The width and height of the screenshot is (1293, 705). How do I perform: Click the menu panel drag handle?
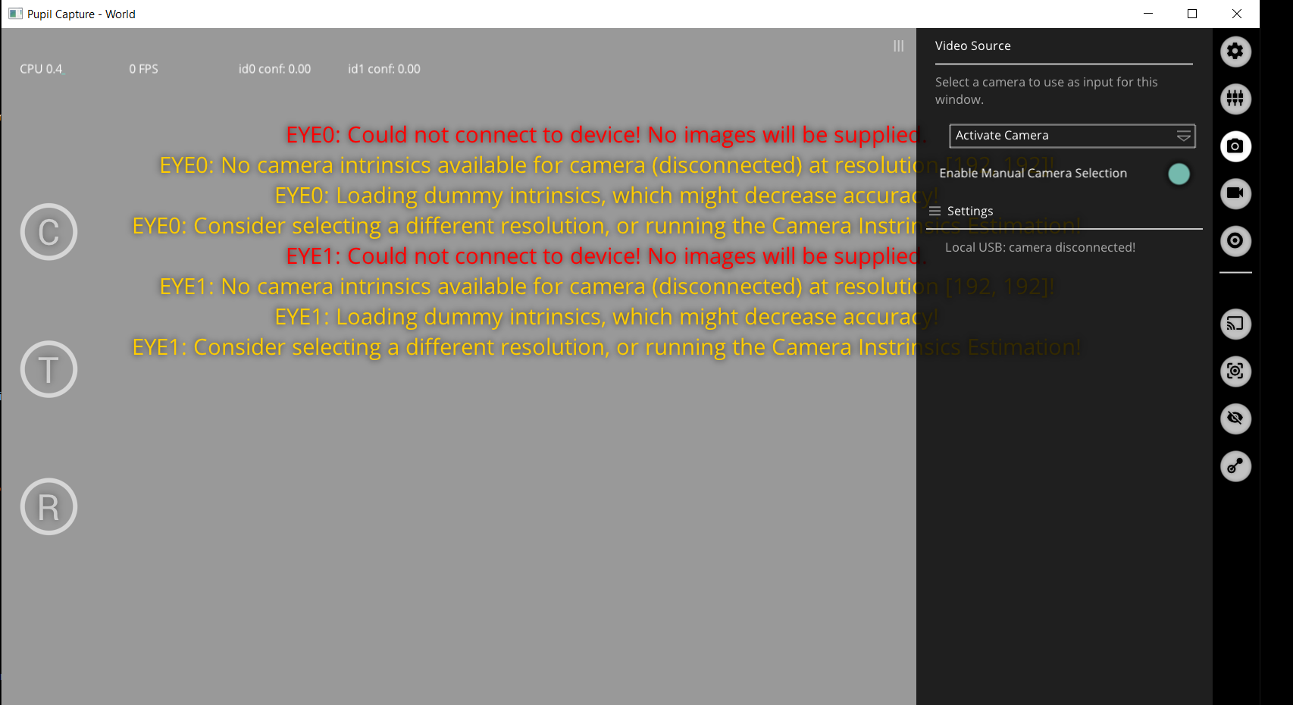[x=898, y=46]
